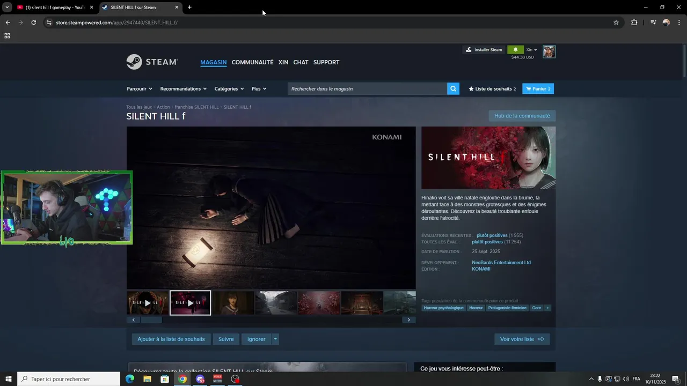This screenshot has height=386, width=687.
Task: Click the Protagoniste féminine tag
Action: coord(507,308)
